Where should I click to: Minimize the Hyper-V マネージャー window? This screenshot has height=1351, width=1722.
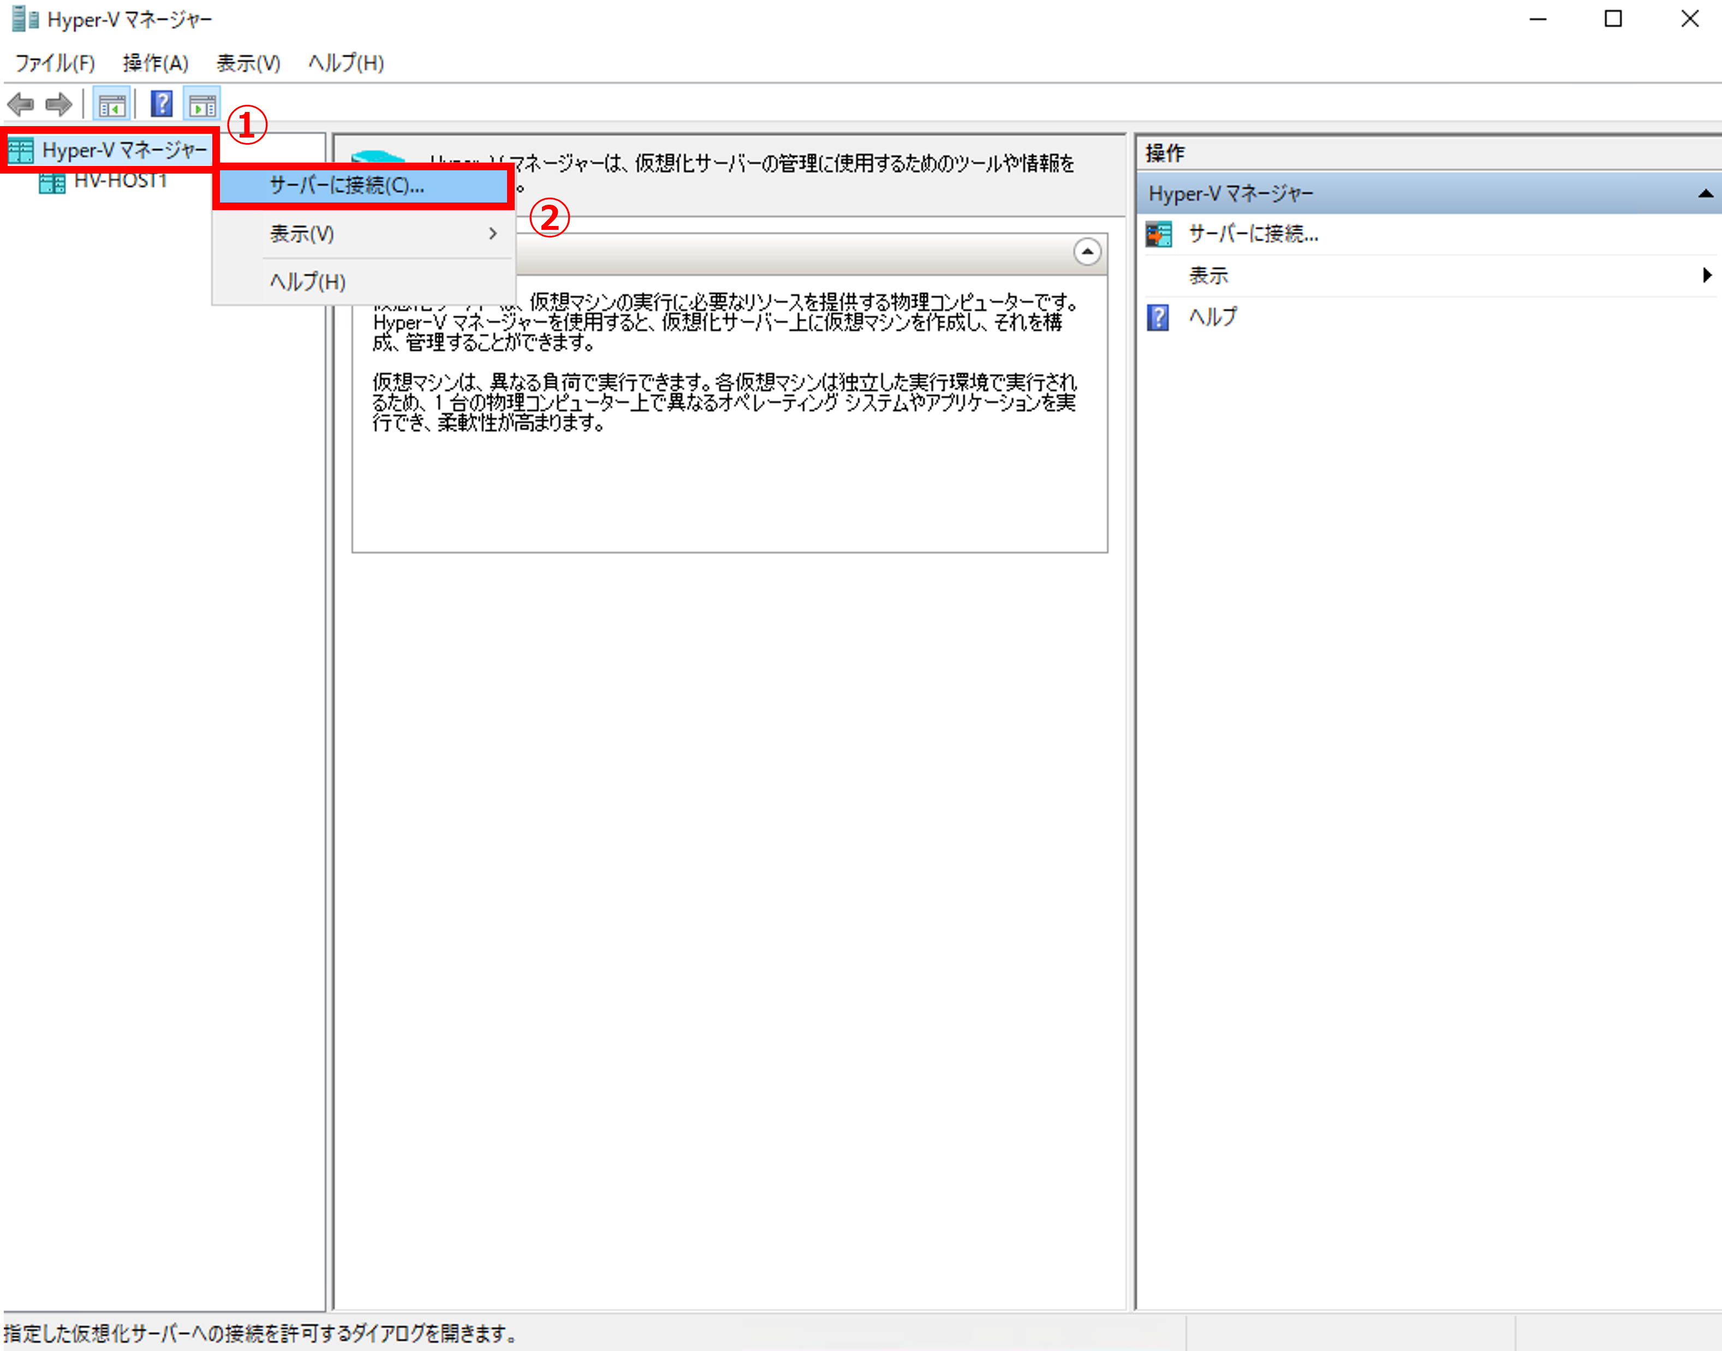1537,19
